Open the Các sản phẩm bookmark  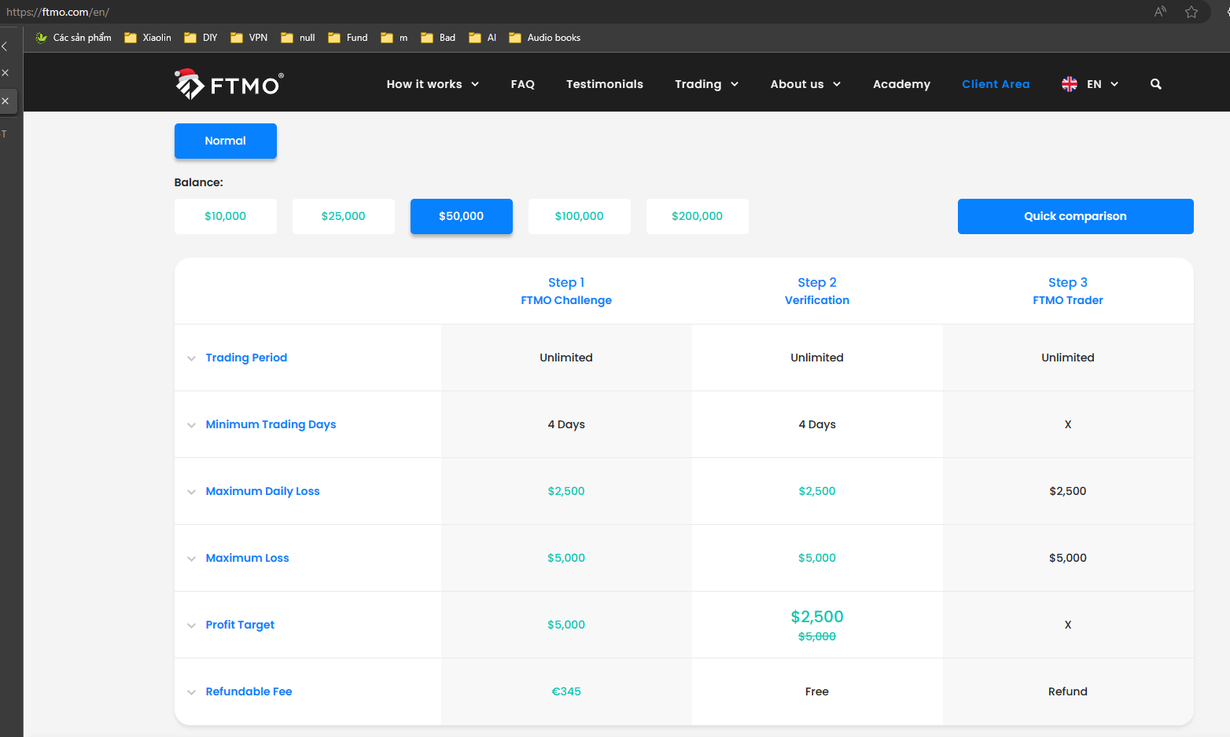[x=73, y=38]
